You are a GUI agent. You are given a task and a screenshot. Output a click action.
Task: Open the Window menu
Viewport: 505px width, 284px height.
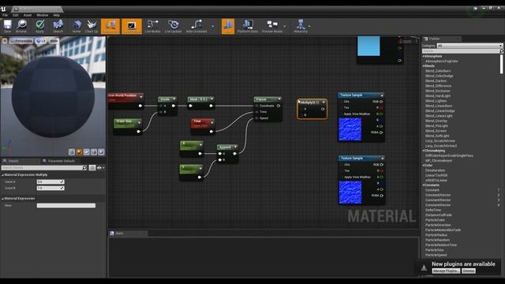pos(42,15)
